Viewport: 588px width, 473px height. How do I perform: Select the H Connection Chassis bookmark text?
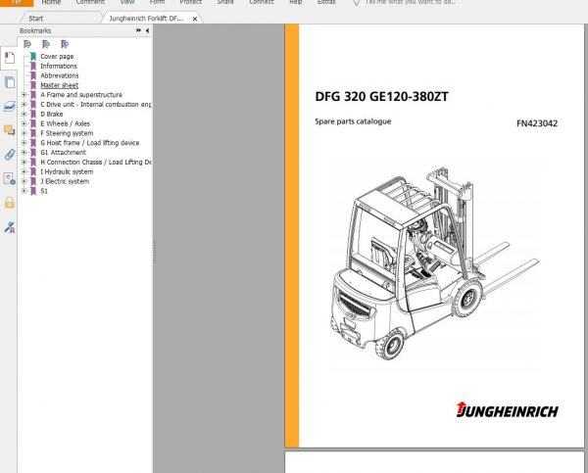96,162
